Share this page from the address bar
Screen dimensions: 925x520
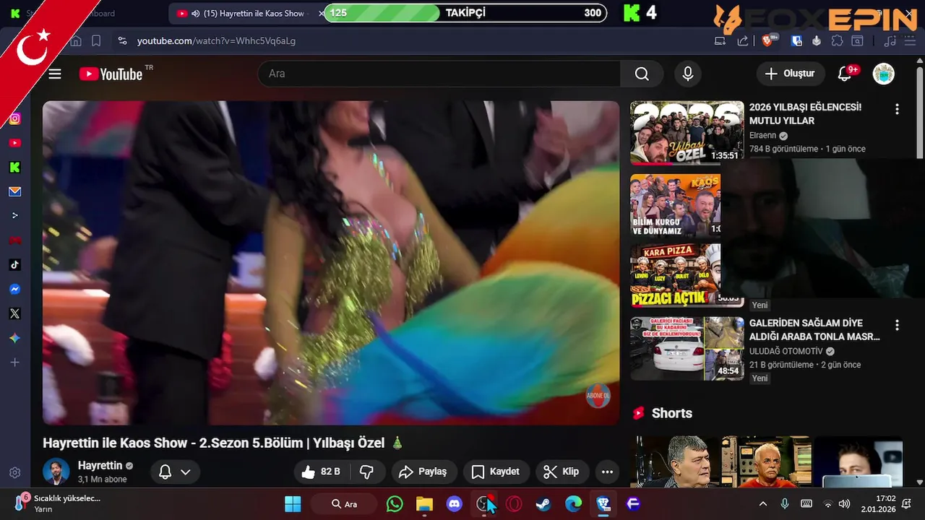(x=743, y=41)
